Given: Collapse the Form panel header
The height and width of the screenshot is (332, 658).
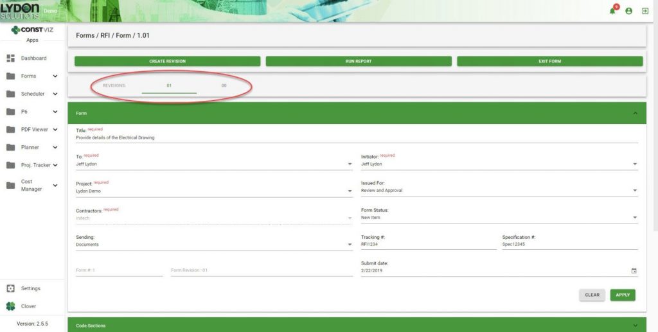Looking at the screenshot, I should click(x=635, y=113).
